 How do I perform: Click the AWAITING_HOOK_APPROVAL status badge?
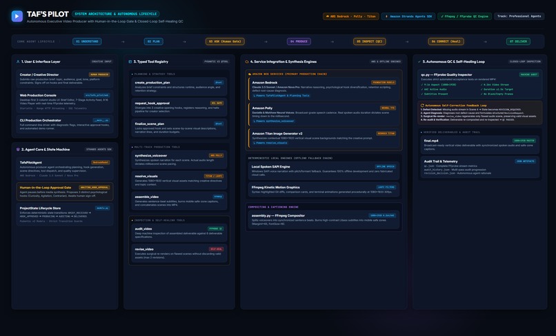pyautogui.click(x=94, y=188)
